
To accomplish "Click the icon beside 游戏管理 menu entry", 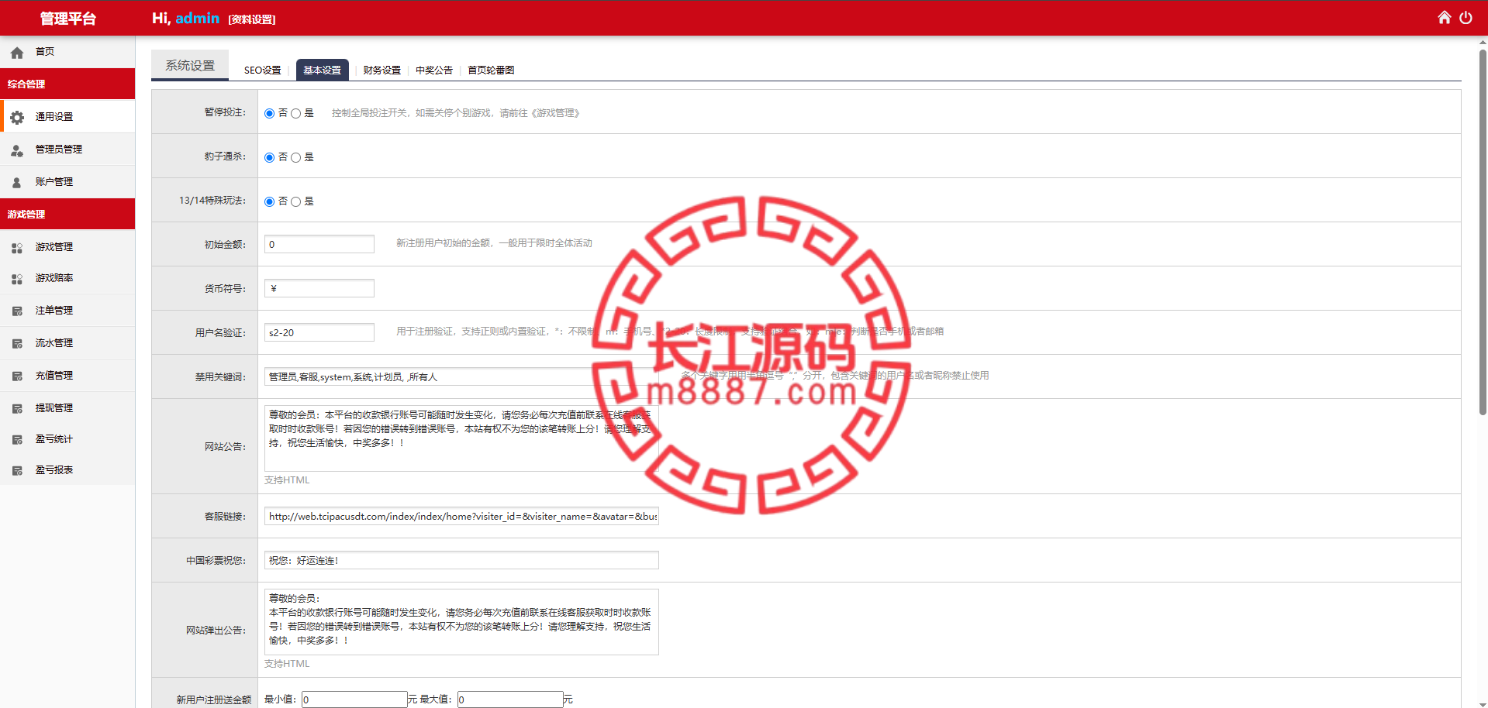I will tap(17, 248).
